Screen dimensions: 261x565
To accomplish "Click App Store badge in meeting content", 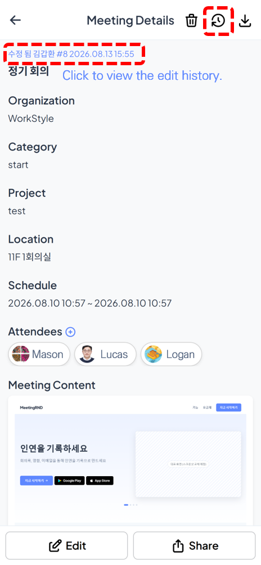I will (x=100, y=481).
